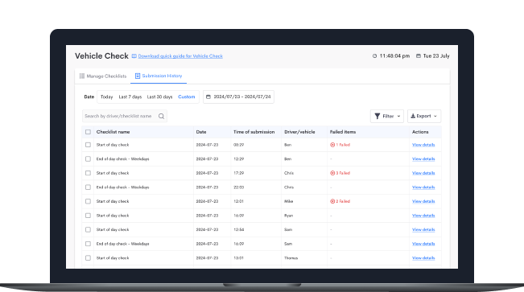This screenshot has height=292, width=524.
Task: Click the funnel icon on the Filter button
Action: [x=378, y=117]
